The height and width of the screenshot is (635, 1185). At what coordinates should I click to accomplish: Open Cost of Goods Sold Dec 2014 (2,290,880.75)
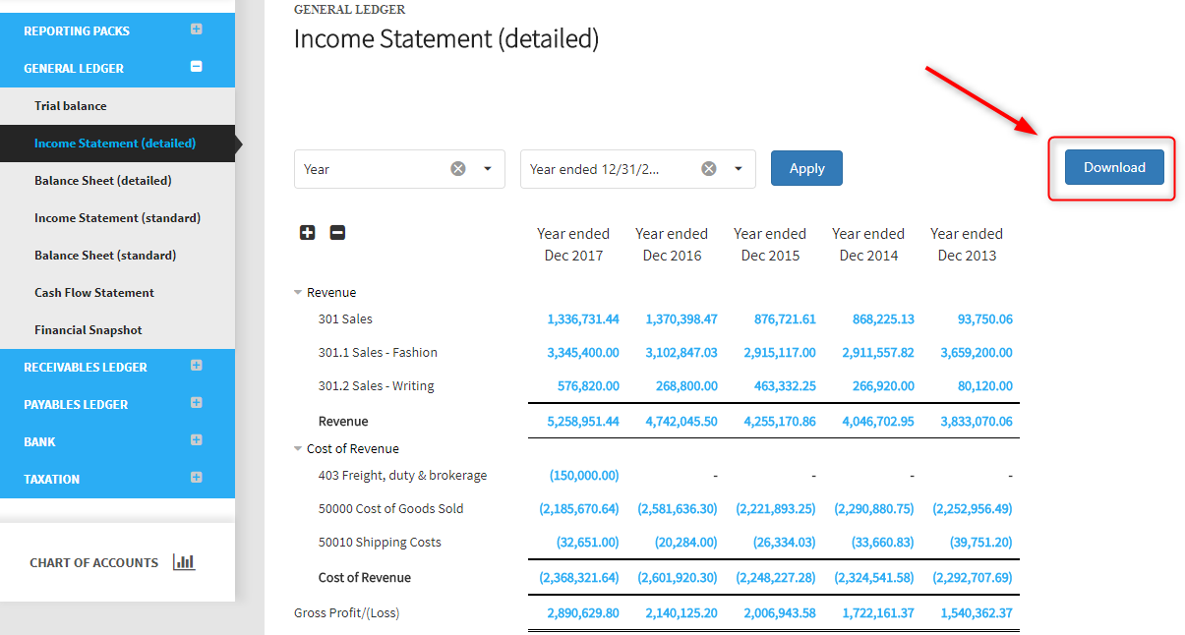(874, 509)
